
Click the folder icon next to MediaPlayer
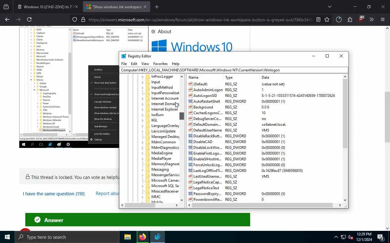(147, 159)
